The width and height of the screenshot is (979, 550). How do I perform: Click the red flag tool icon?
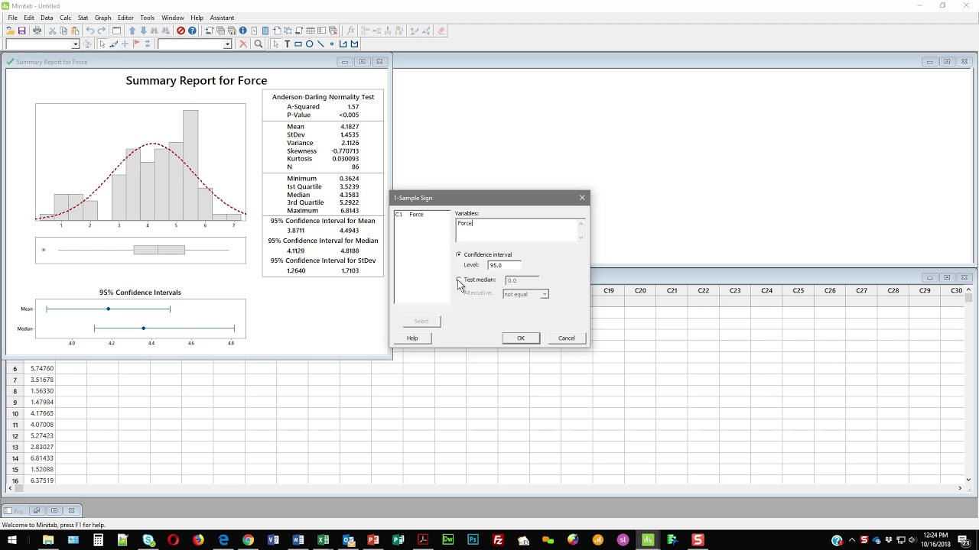136,44
